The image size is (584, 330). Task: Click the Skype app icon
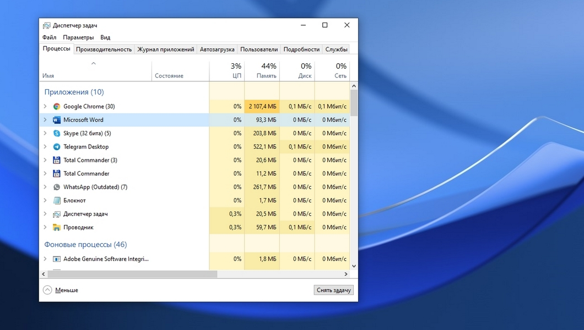point(57,134)
